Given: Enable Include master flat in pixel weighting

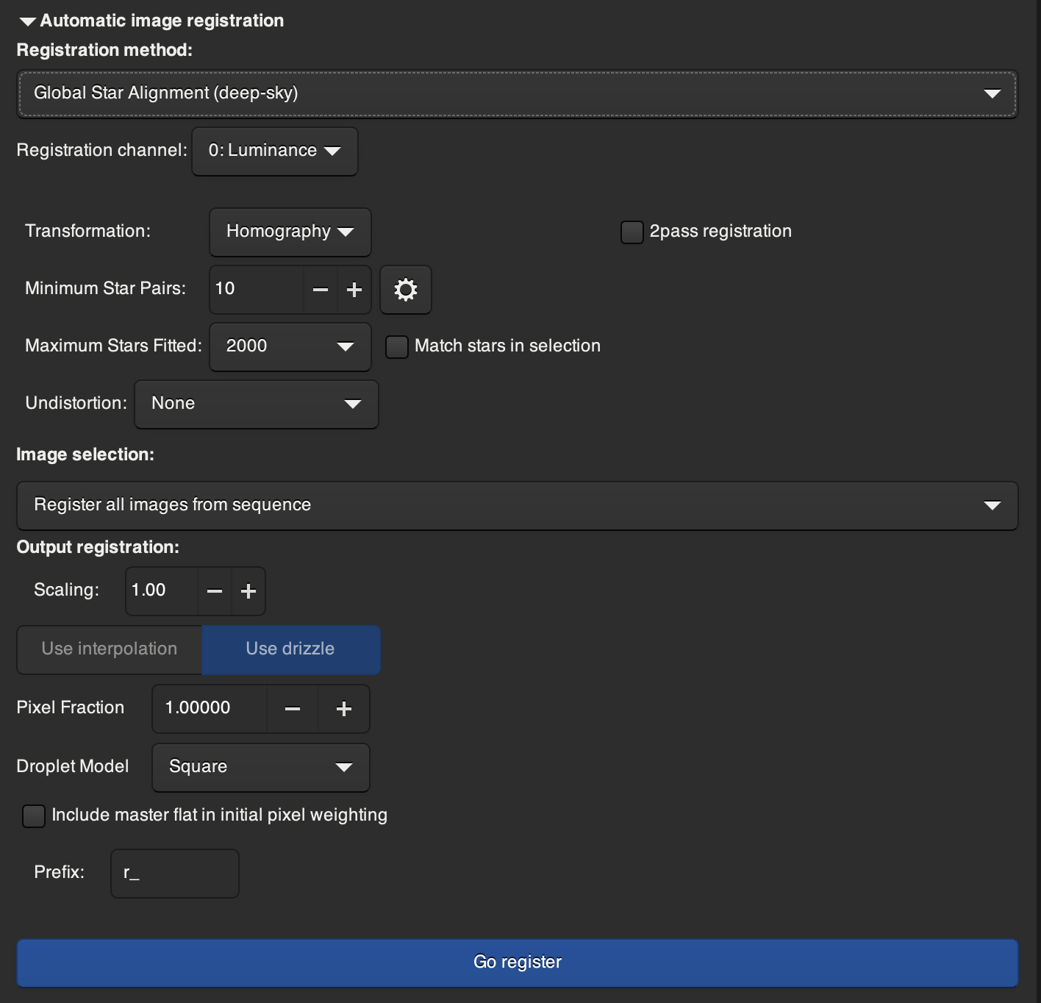Looking at the screenshot, I should point(34,816).
